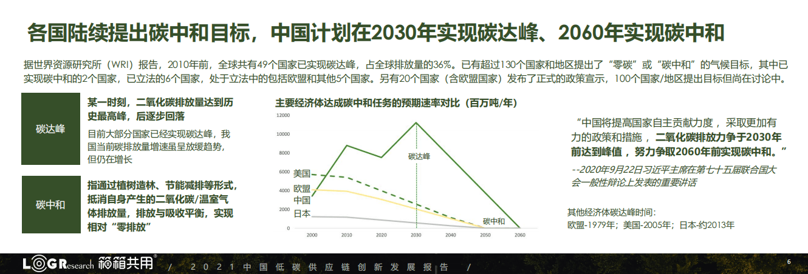
Task: Click the 美国 series label in chart
Action: pos(302,172)
